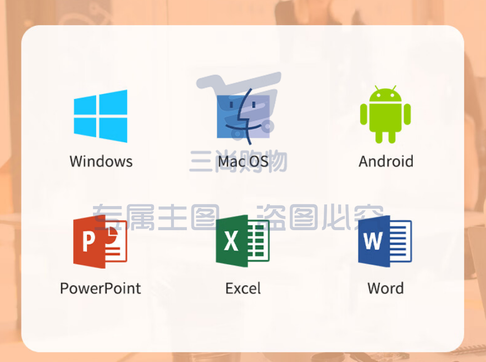Screen dimensions: 486x362
Task: Select the "Windows" text label
Action: [x=101, y=161]
